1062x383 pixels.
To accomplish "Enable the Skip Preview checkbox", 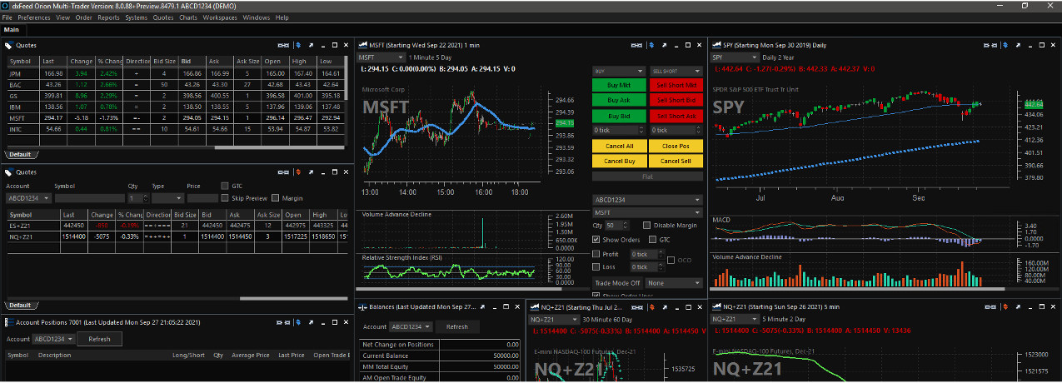I will click(225, 198).
